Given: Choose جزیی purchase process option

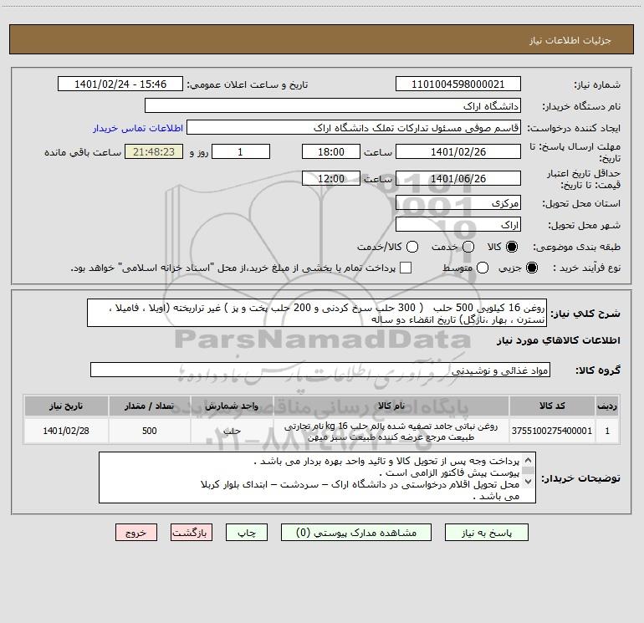Looking at the screenshot, I should coord(531,268).
